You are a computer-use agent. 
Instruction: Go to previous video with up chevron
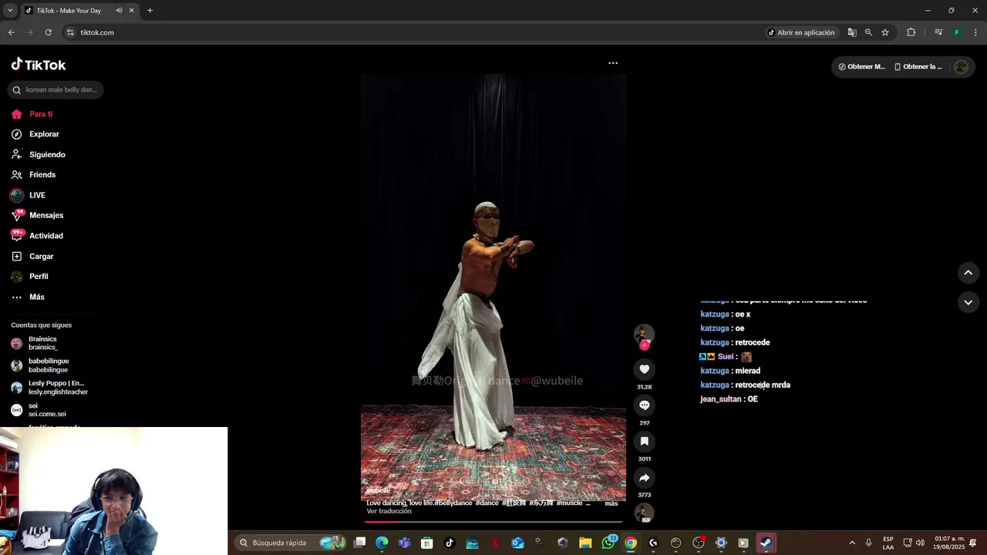tap(968, 273)
